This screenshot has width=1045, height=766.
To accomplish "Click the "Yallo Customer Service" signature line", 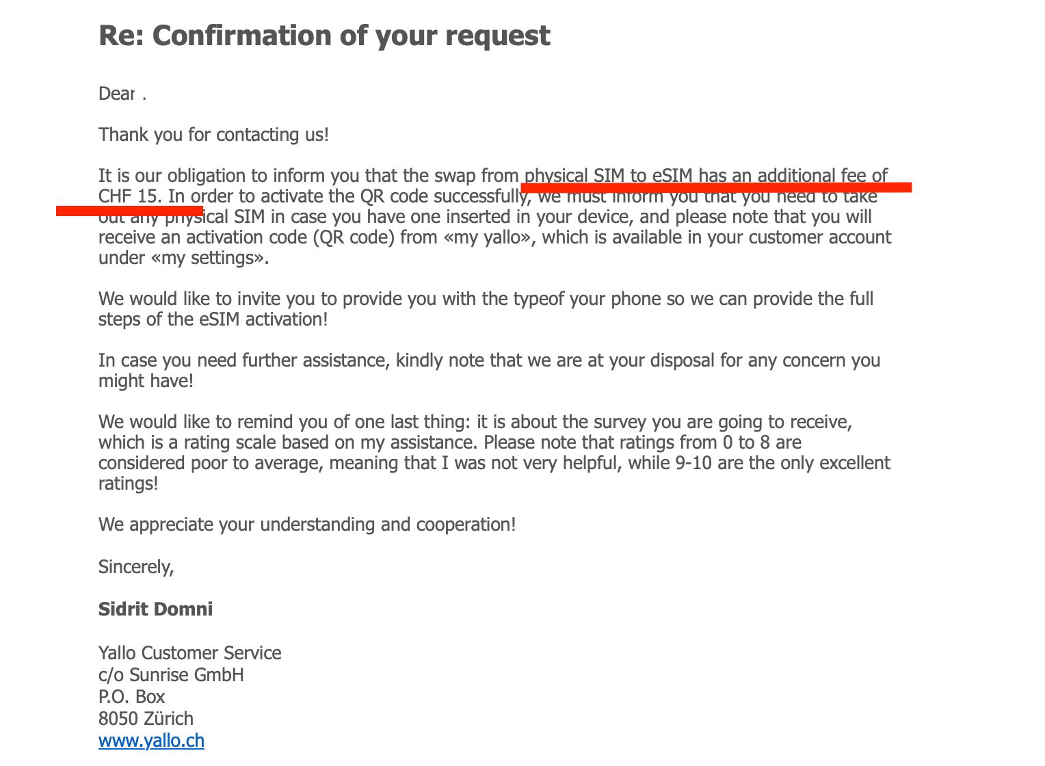I will tap(189, 653).
